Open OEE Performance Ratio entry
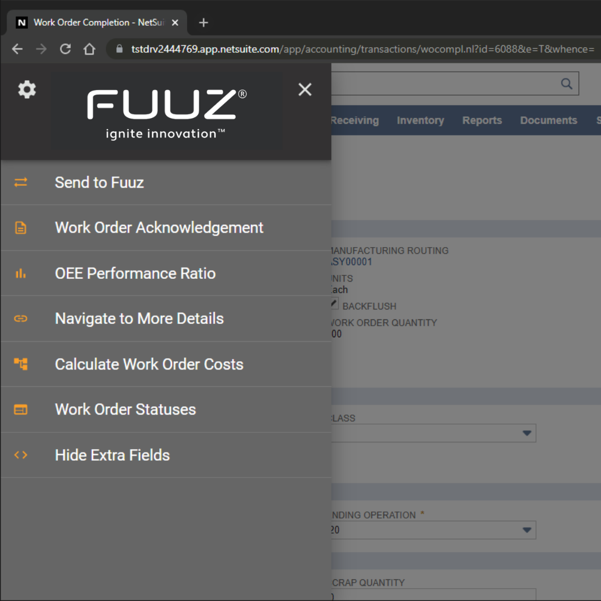The width and height of the screenshot is (601, 601). point(166,273)
